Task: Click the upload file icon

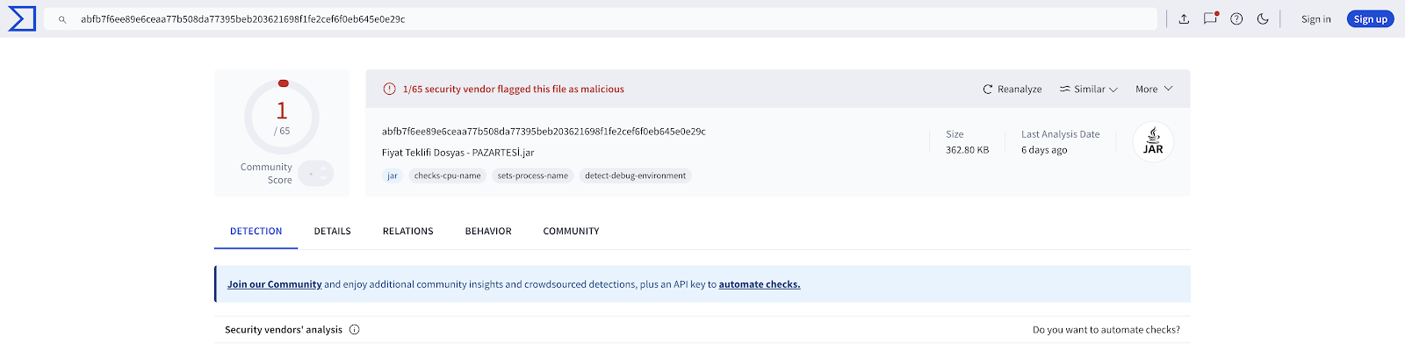Action: point(1184,19)
